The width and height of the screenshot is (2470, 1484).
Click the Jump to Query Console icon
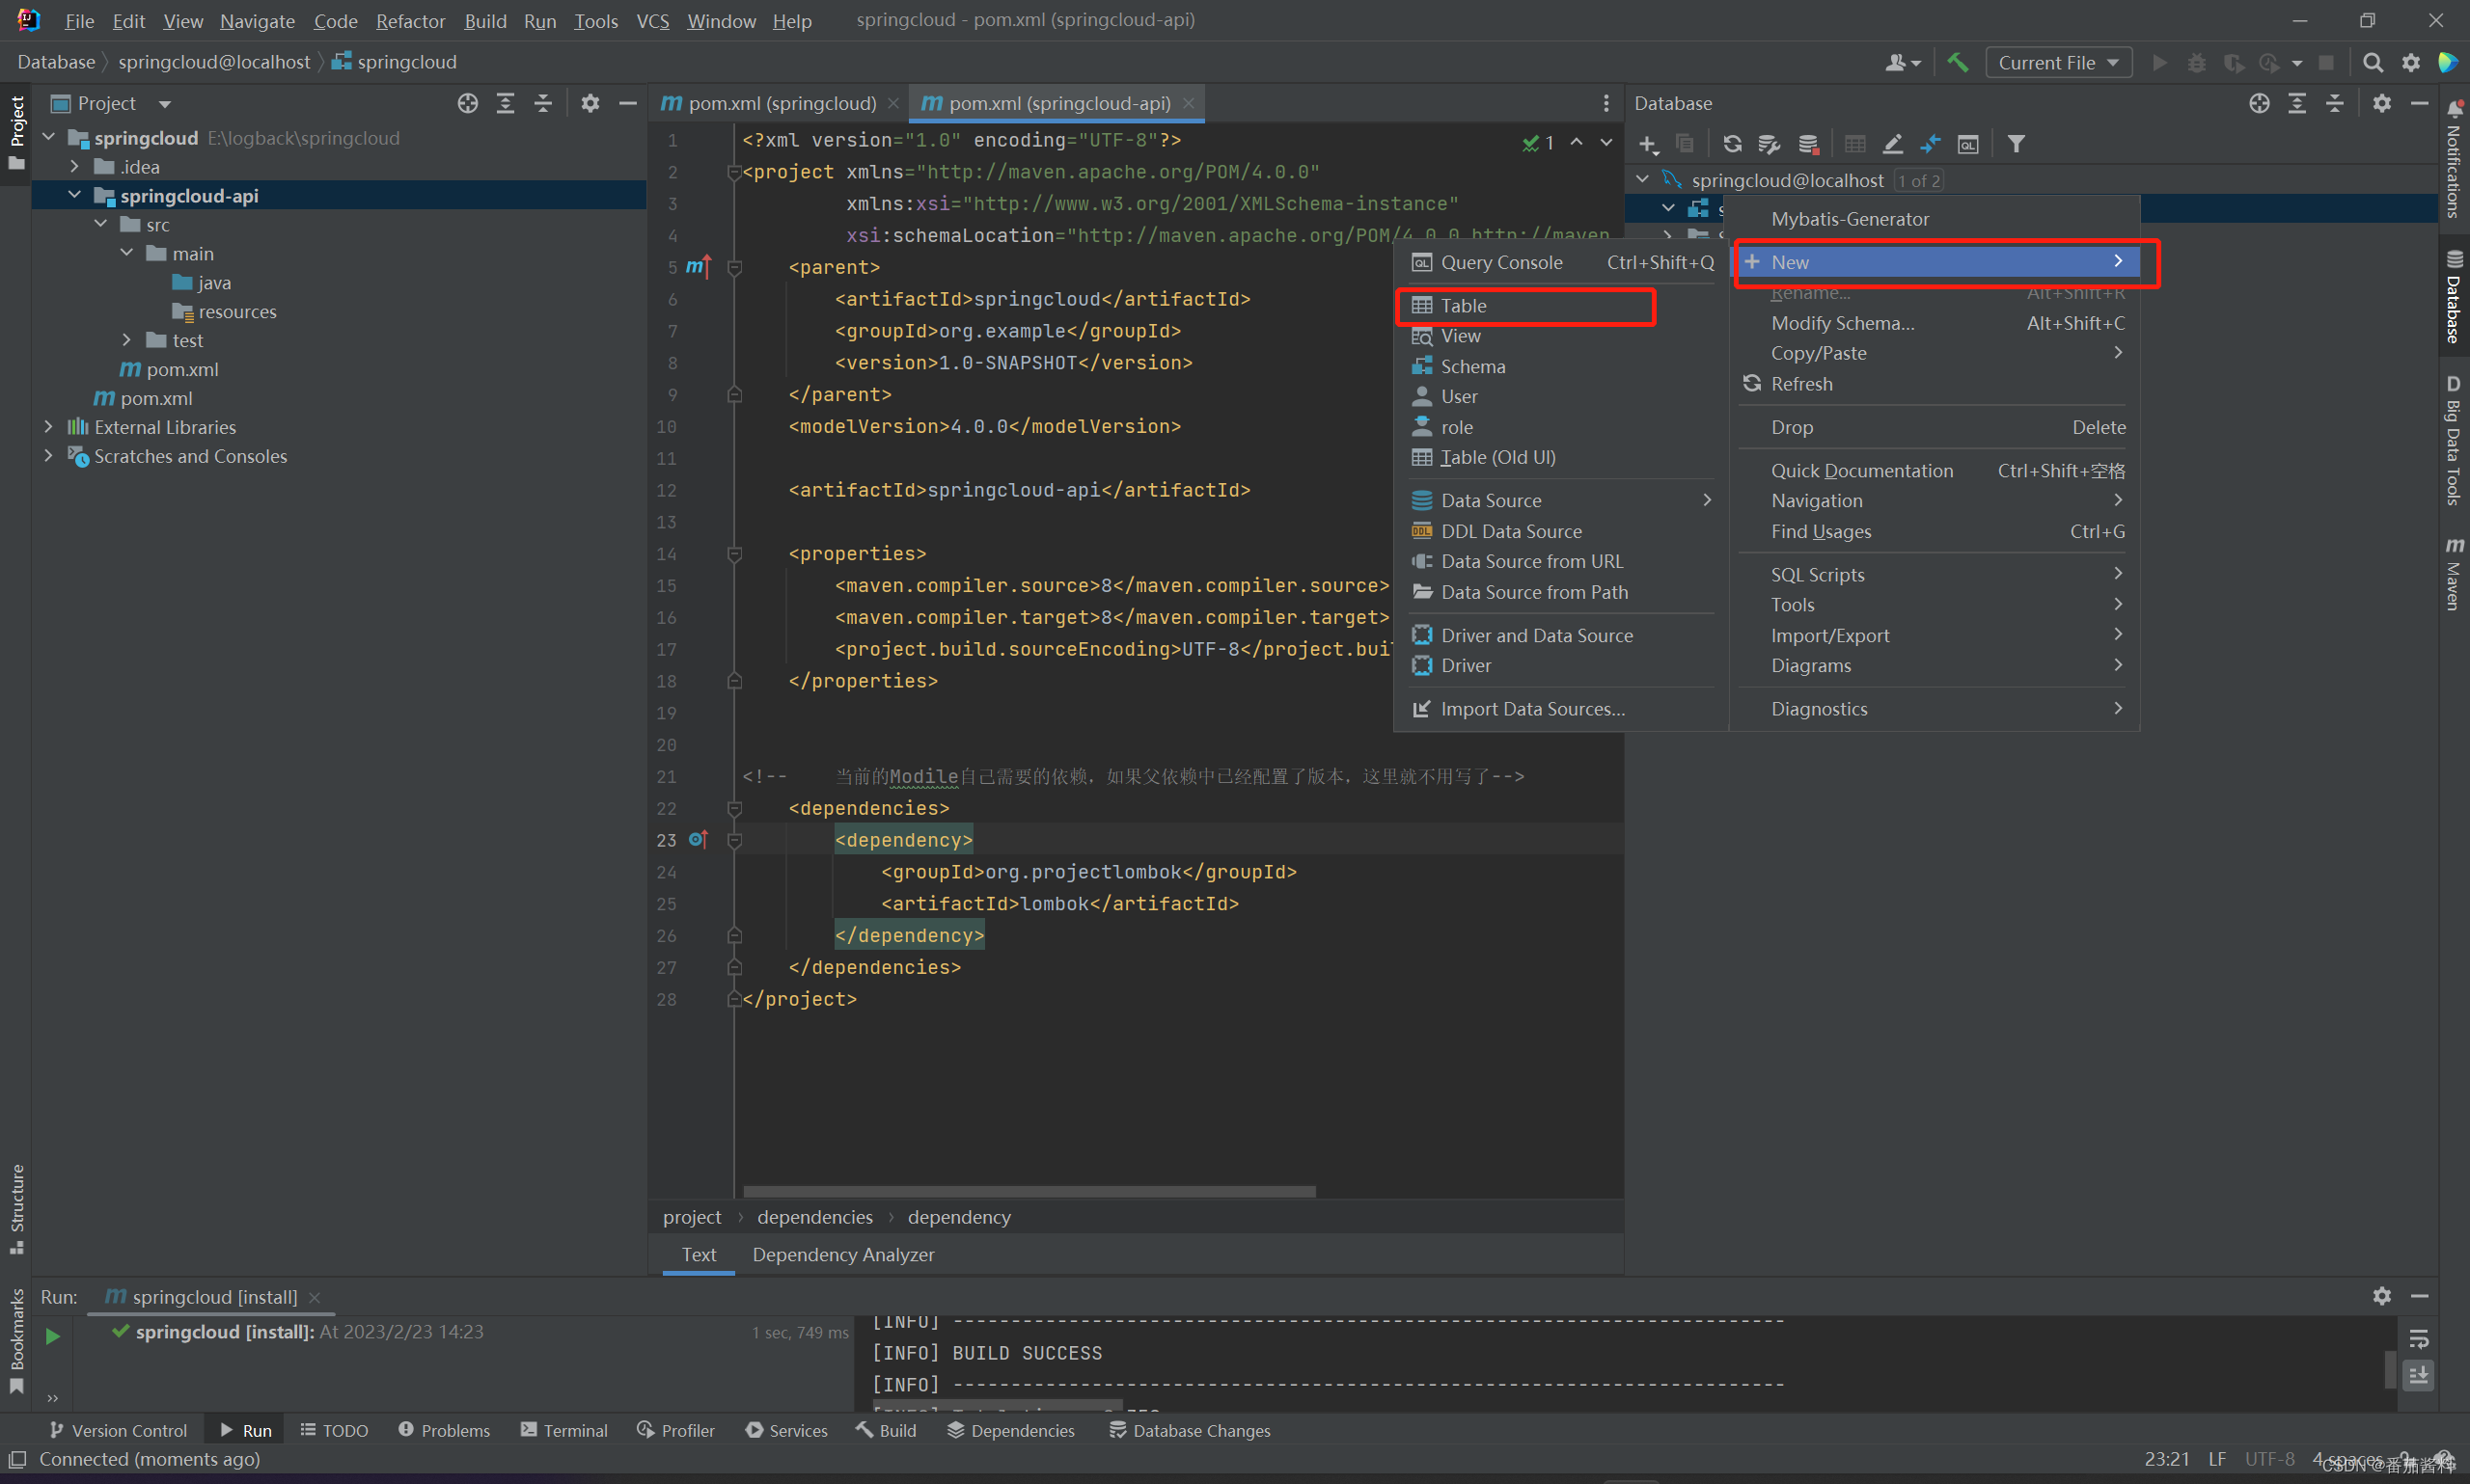pos(1966,144)
